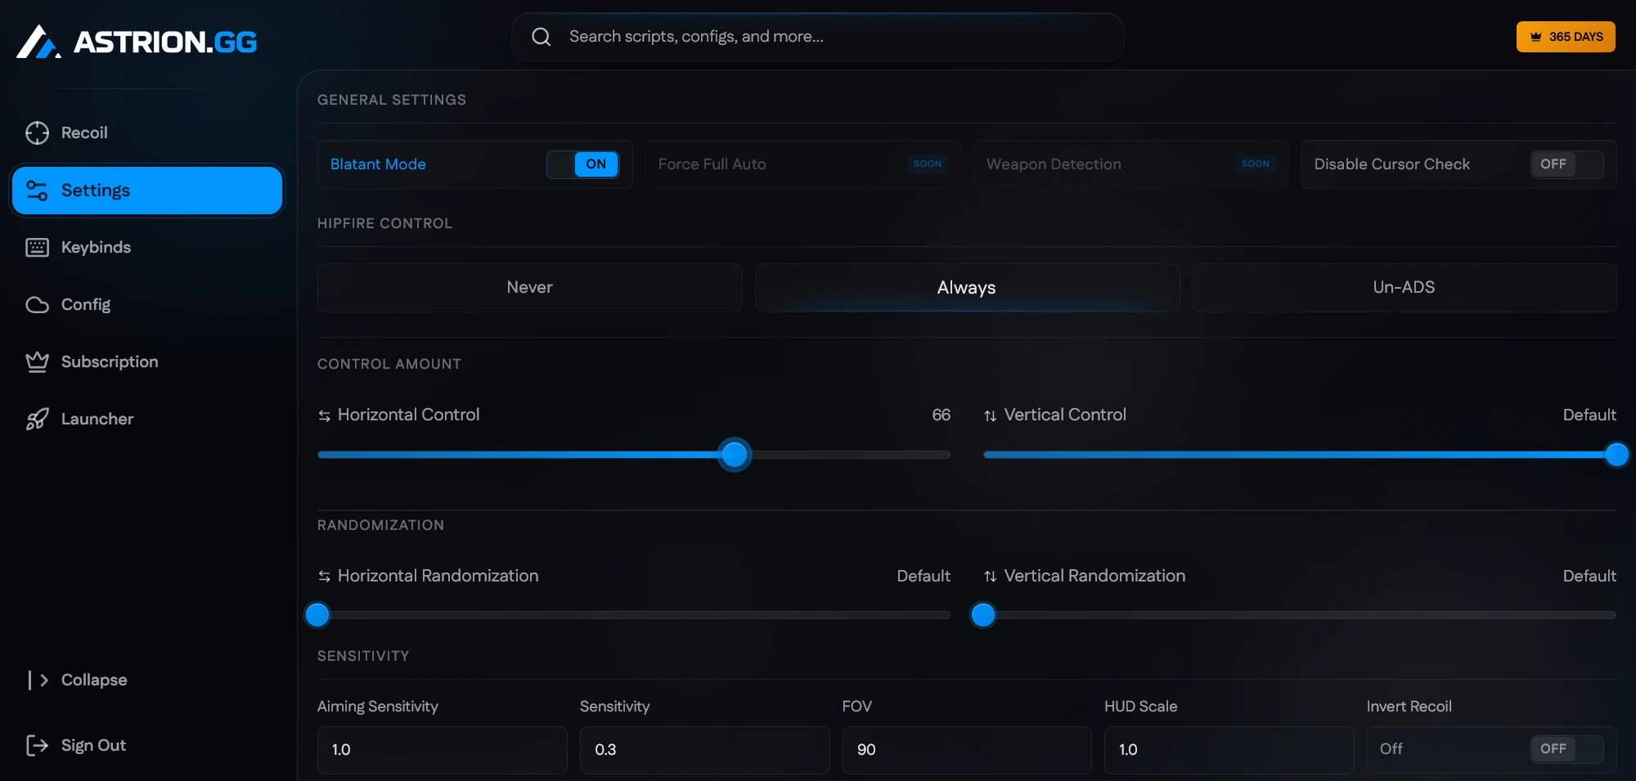Click the 365 Days subscription badge
The image size is (1636, 781).
pyautogui.click(x=1565, y=37)
